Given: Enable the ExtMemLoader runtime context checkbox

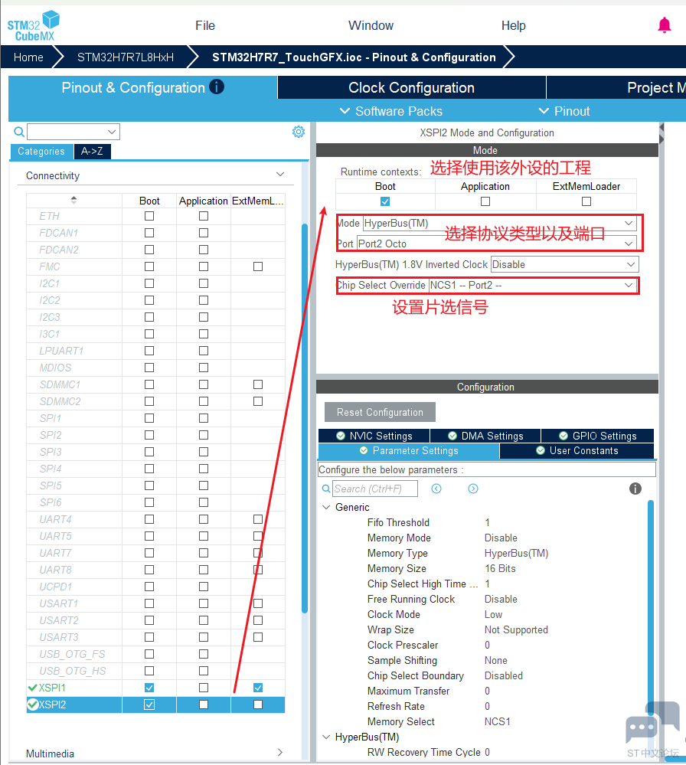Looking at the screenshot, I should click(x=586, y=201).
